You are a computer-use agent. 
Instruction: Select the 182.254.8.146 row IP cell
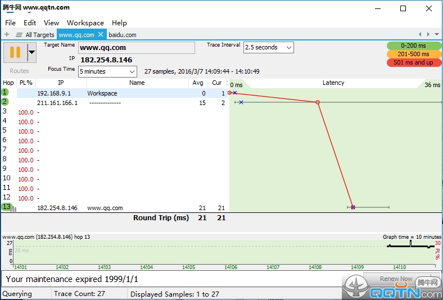57,208
